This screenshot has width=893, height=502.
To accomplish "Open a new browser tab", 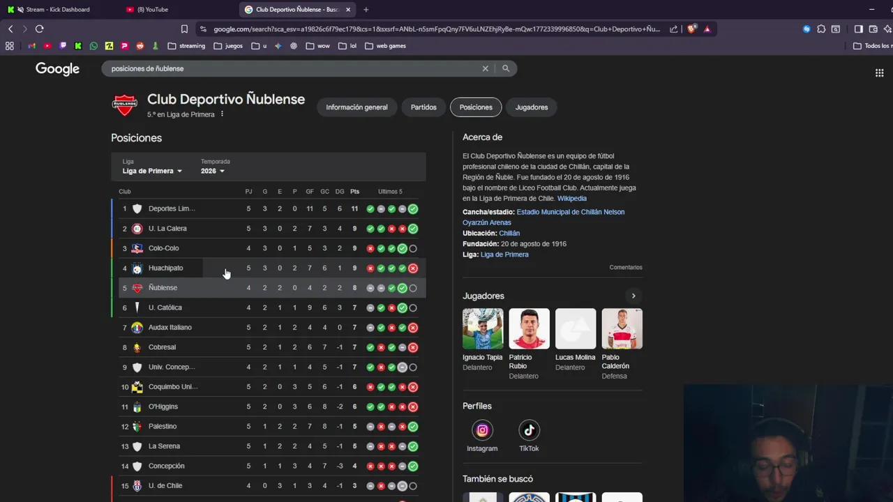I will point(366,10).
